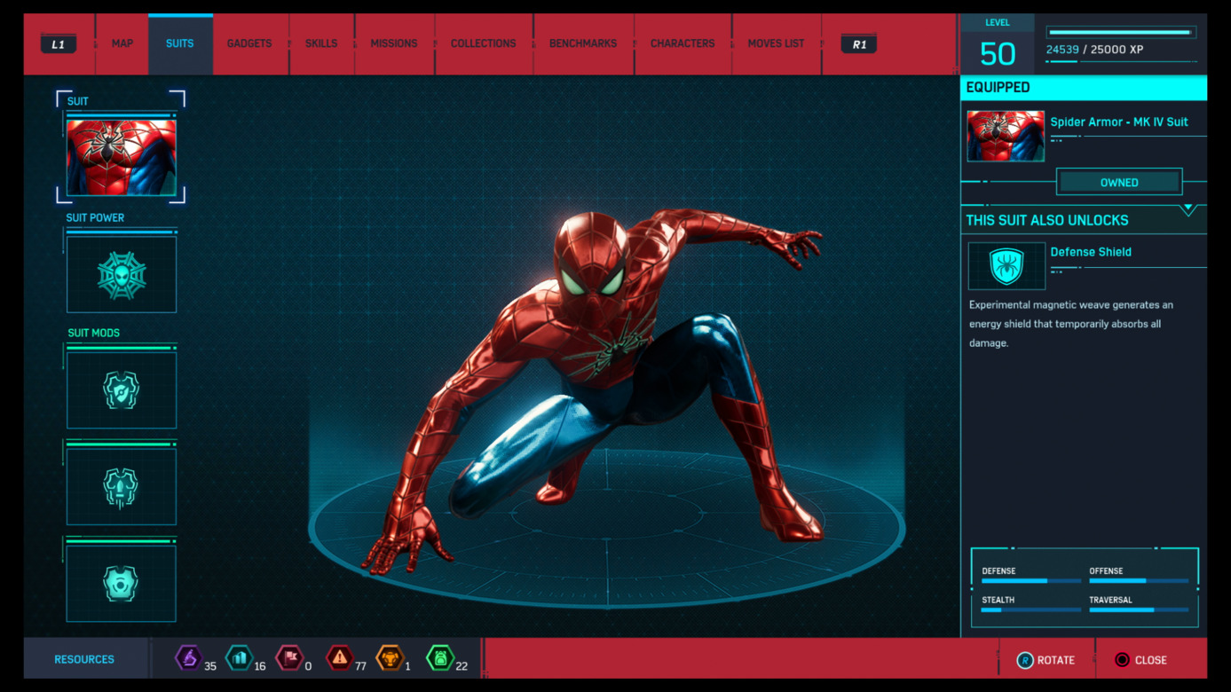Switch to the Gadgets tab
Image resolution: width=1231 pixels, height=692 pixels.
click(249, 43)
